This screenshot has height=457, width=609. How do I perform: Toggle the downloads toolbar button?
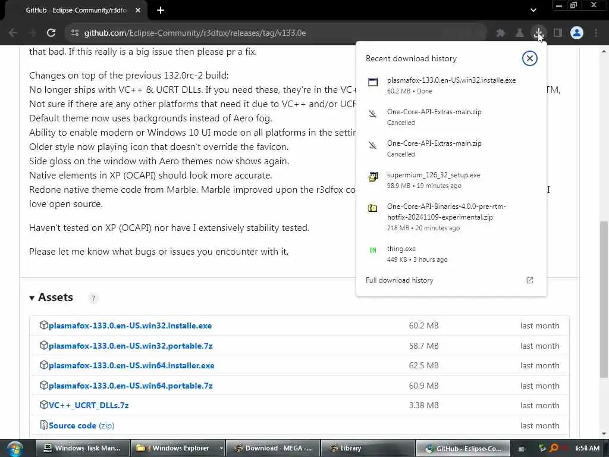(539, 33)
